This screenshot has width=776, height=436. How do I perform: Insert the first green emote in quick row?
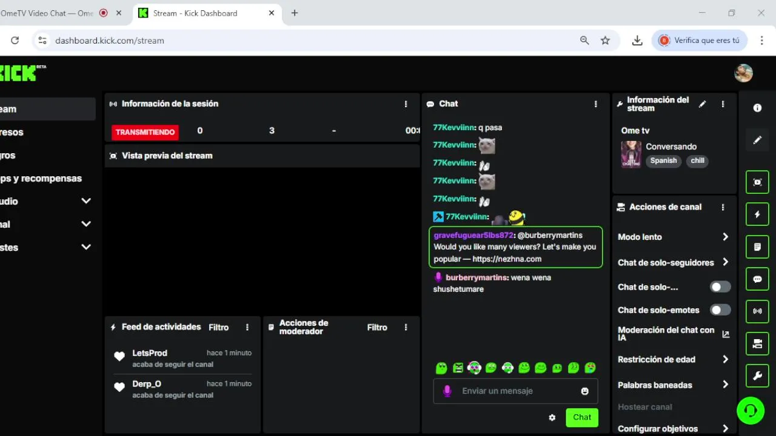441,368
